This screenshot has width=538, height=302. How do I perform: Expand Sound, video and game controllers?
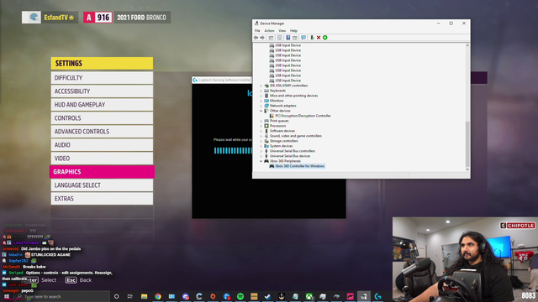261,136
